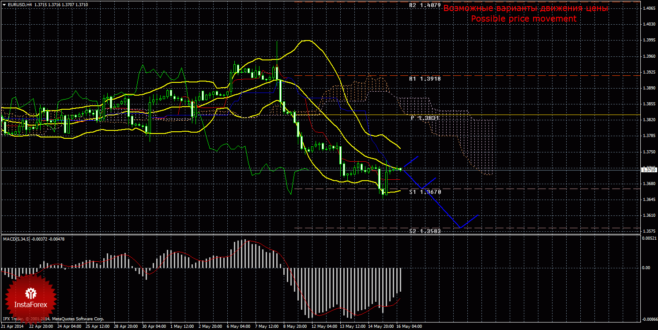Screen dimensions: 658x330
Task: Click the MACD 0.00521 scale value
Action: coord(649,238)
